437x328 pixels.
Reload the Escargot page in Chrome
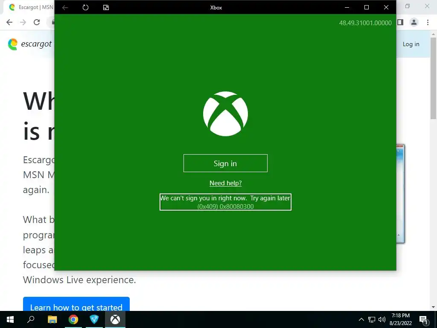pyautogui.click(x=37, y=22)
